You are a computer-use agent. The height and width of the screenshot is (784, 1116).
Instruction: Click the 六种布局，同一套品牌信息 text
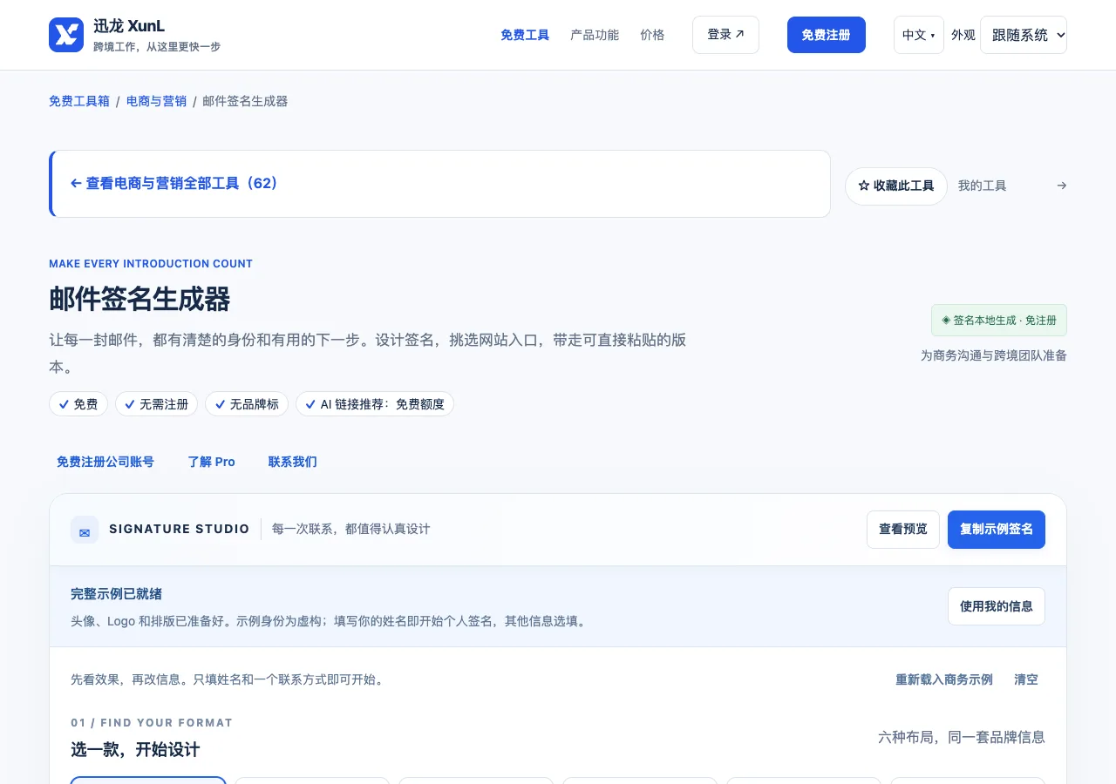(962, 737)
